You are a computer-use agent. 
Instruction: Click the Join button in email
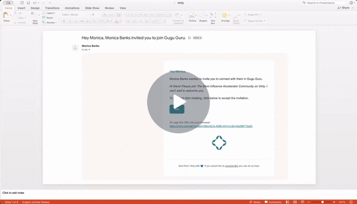point(177,109)
